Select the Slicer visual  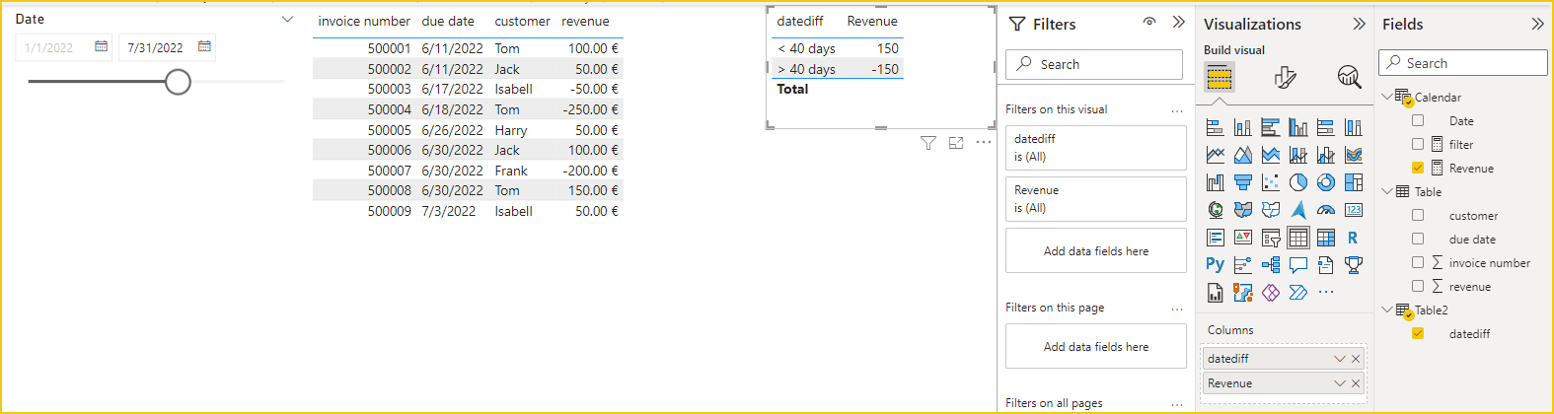[1271, 238]
